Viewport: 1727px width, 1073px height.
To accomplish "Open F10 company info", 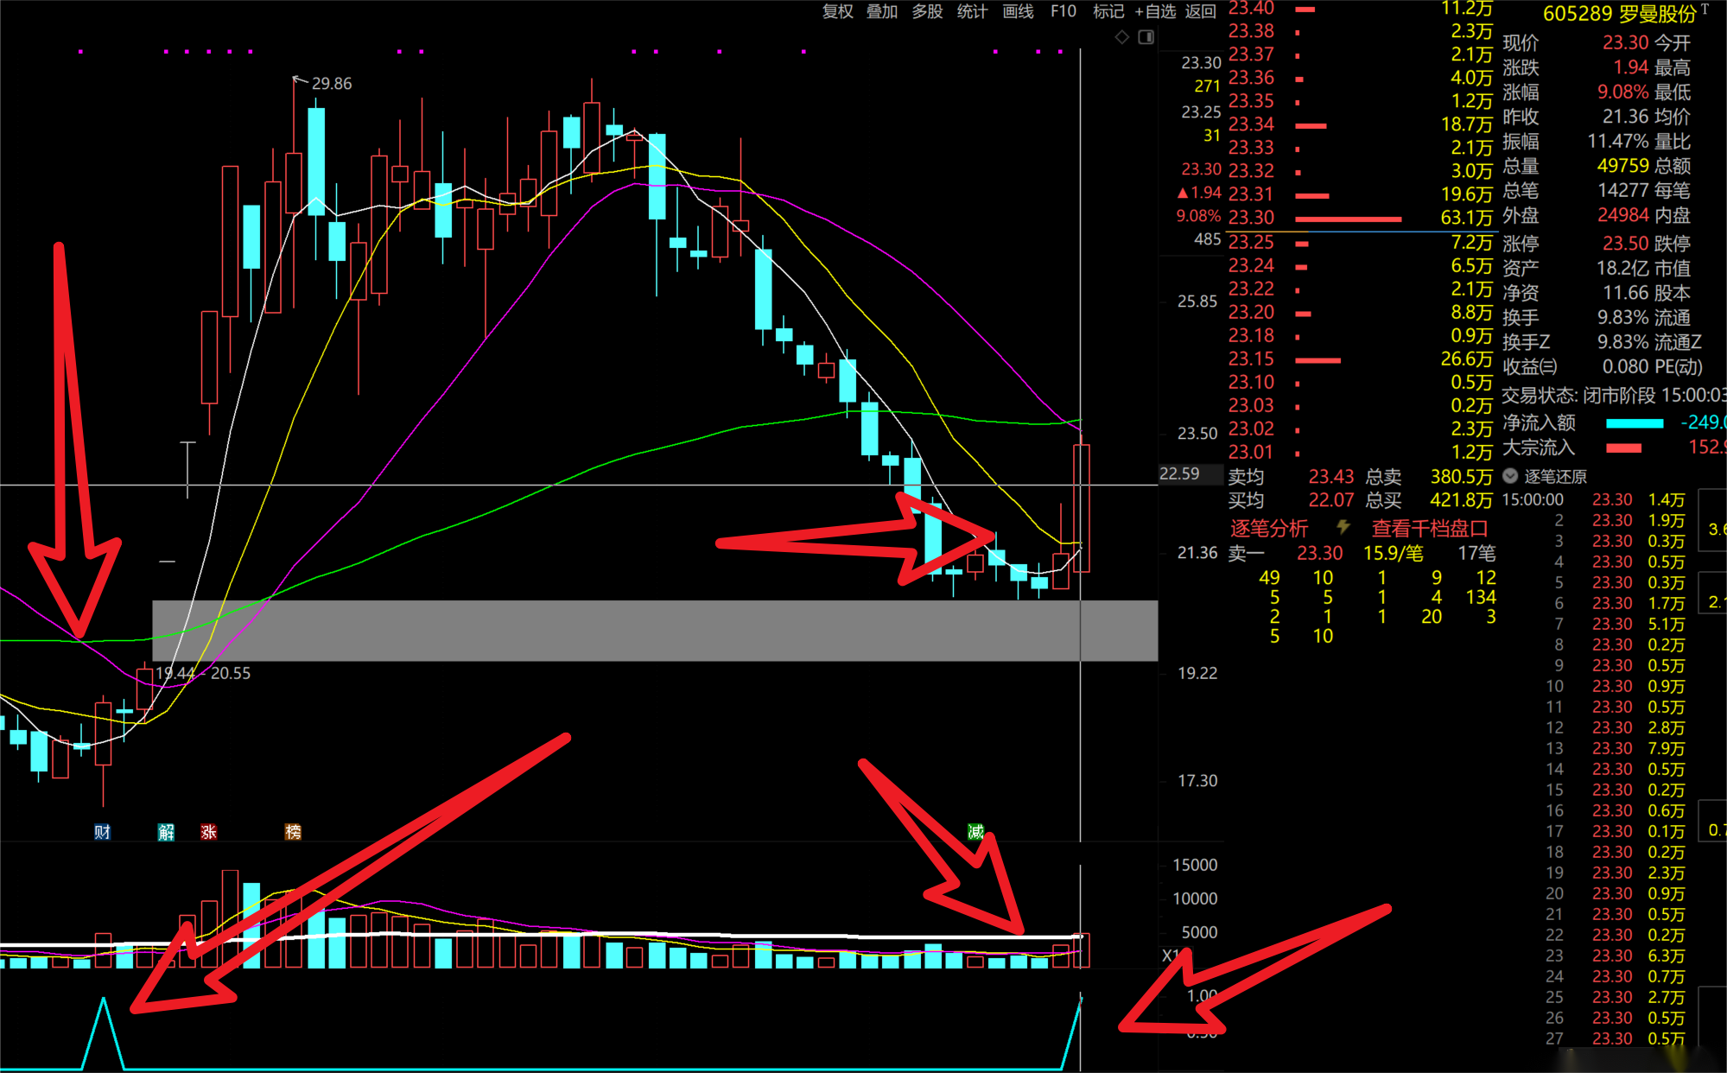I will click(x=1063, y=11).
